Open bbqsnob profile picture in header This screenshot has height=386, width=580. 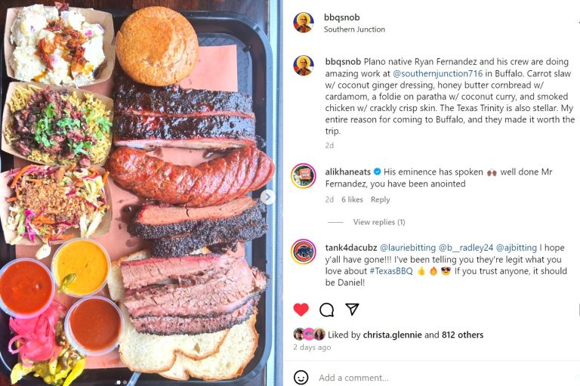click(304, 23)
